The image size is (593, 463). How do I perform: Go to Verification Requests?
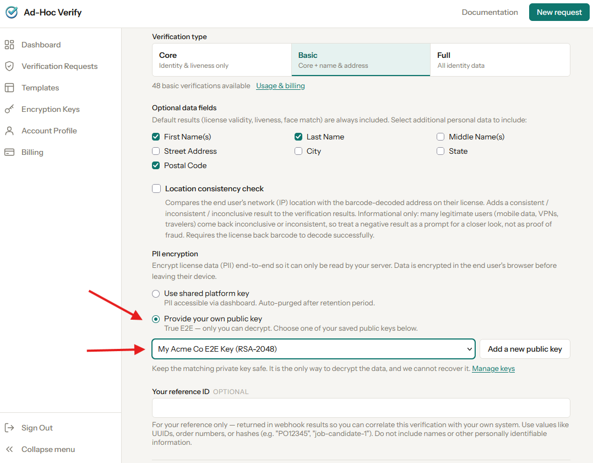pos(59,66)
